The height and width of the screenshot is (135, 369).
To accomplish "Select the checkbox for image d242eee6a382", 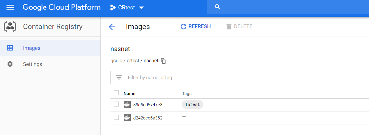I will click(x=116, y=117).
